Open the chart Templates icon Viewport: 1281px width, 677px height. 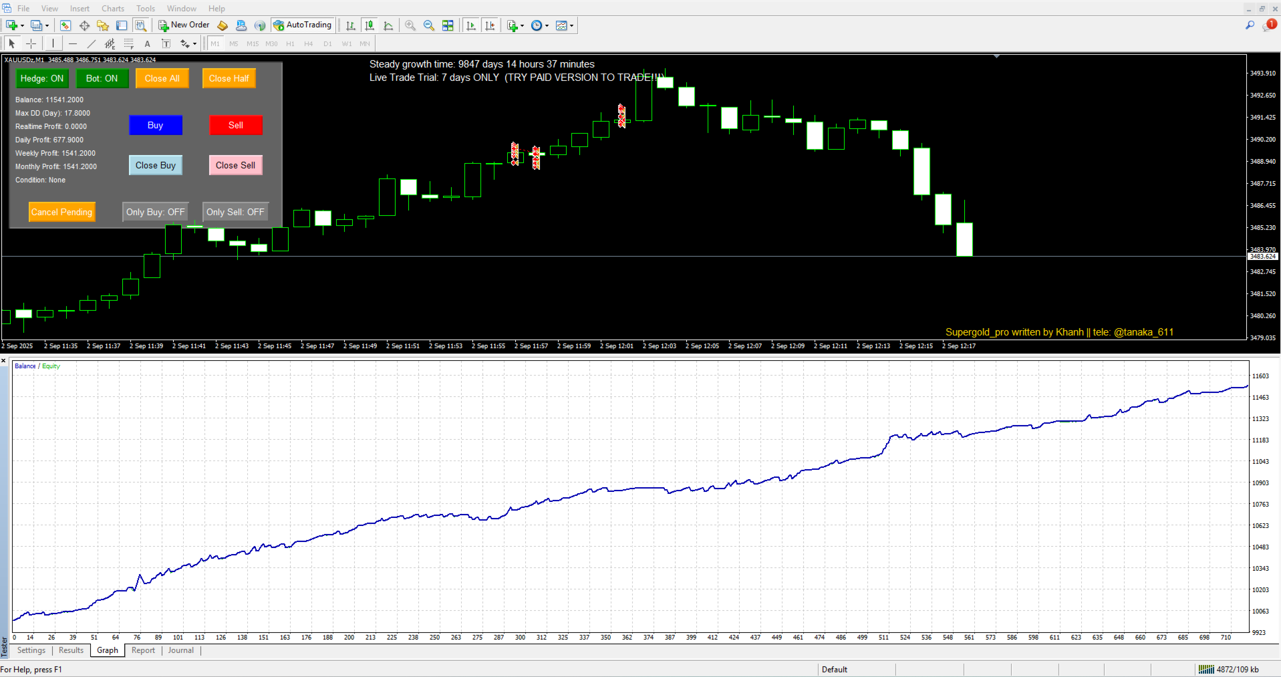click(561, 25)
